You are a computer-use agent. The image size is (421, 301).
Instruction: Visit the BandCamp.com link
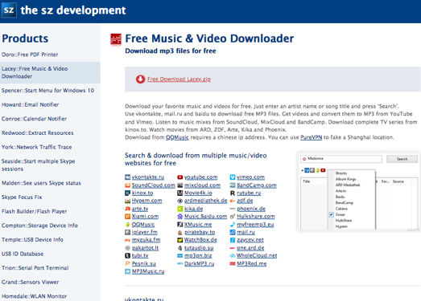[257, 185]
